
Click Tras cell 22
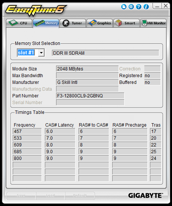156,145
